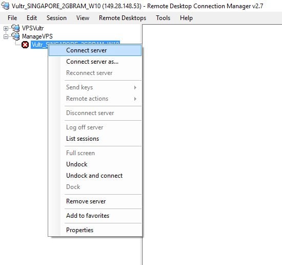The width and height of the screenshot is (282, 265).
Task: Select the VPSVultr tree node label
Action: (33, 28)
